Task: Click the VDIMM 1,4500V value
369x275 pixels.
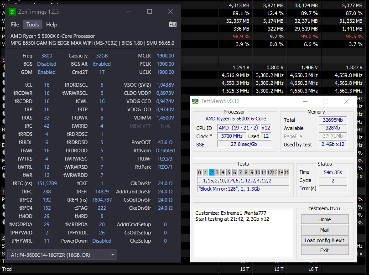Action: tap(165, 118)
